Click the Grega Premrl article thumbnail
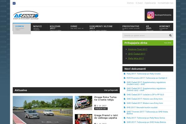The image size is (186, 124). 83,119
